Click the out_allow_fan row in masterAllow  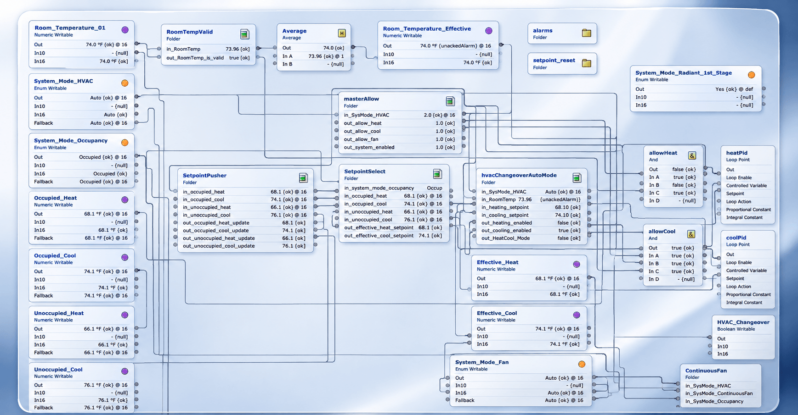click(399, 139)
